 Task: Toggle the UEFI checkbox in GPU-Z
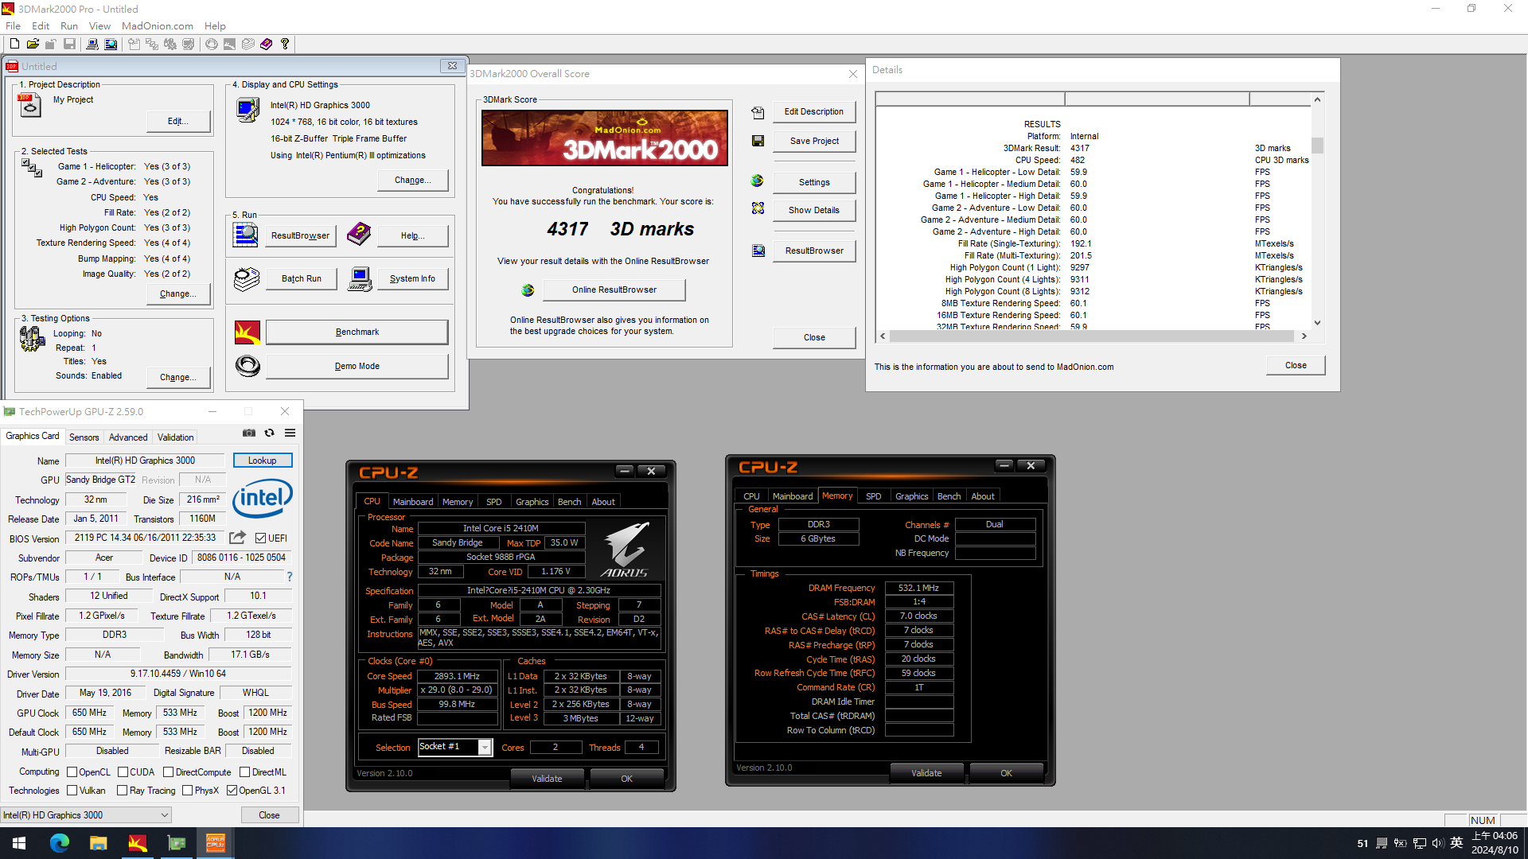pos(260,538)
